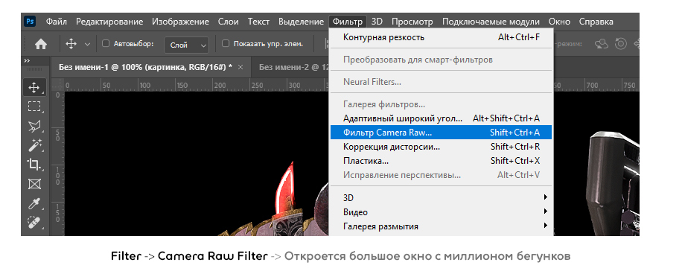Open the Текст menu
682x280 pixels.
click(x=259, y=22)
